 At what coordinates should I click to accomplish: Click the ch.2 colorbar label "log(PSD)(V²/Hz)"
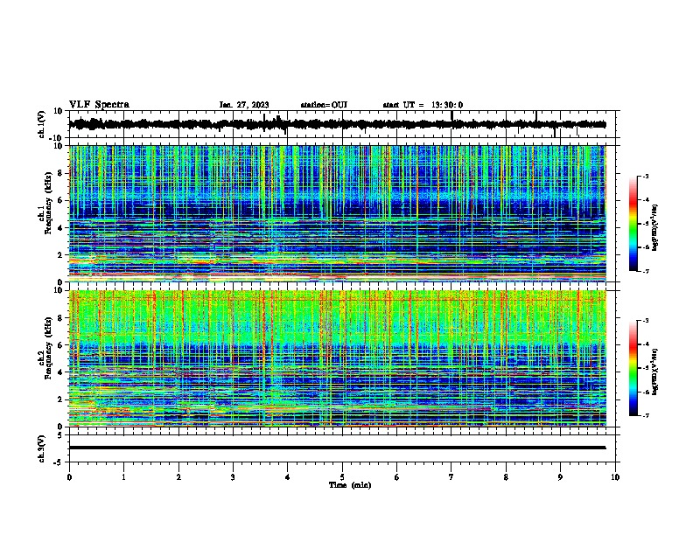click(655, 372)
